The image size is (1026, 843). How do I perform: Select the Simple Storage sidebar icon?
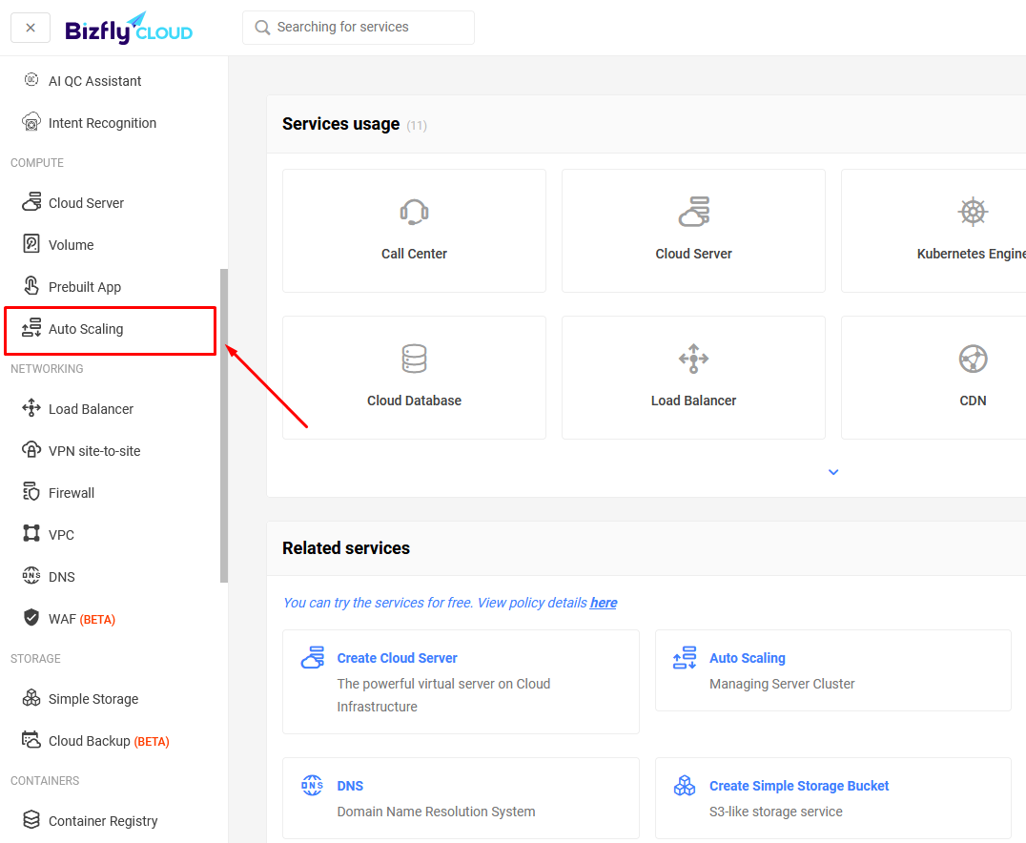(31, 698)
